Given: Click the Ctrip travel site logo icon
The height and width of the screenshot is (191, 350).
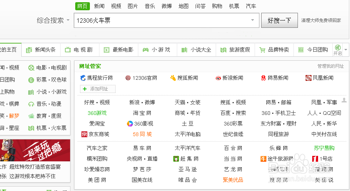Looking at the screenshot, I should [x=83, y=78].
